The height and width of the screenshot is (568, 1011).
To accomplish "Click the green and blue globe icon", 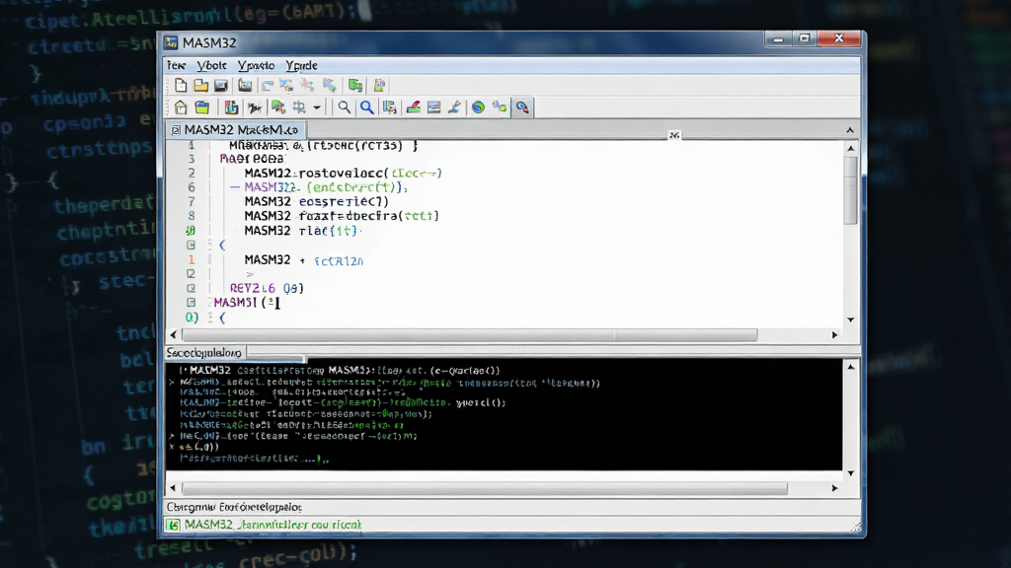I will (478, 107).
